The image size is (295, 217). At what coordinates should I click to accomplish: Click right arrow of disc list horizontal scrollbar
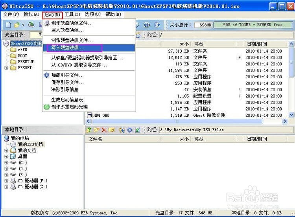click(285, 121)
